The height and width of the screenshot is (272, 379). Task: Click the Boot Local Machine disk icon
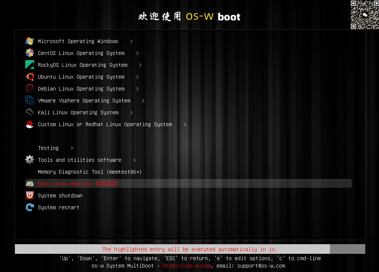(30, 184)
